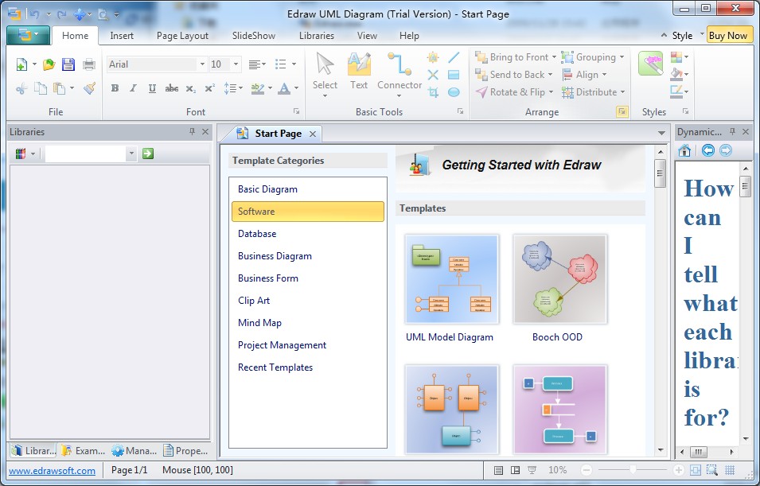Open the Rotate & Flip dropdown

pos(551,92)
